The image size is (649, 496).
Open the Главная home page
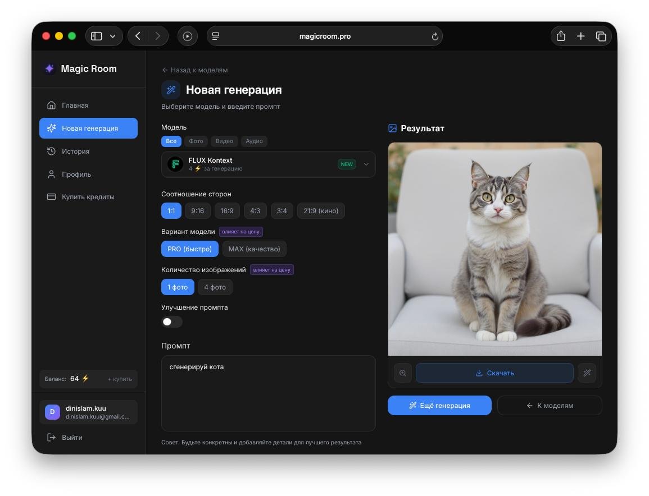(x=88, y=105)
